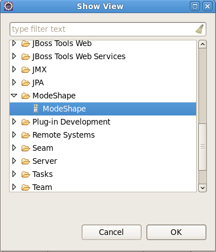This screenshot has height=252, width=216.
Task: Select the JMX label
Action: (39, 69)
